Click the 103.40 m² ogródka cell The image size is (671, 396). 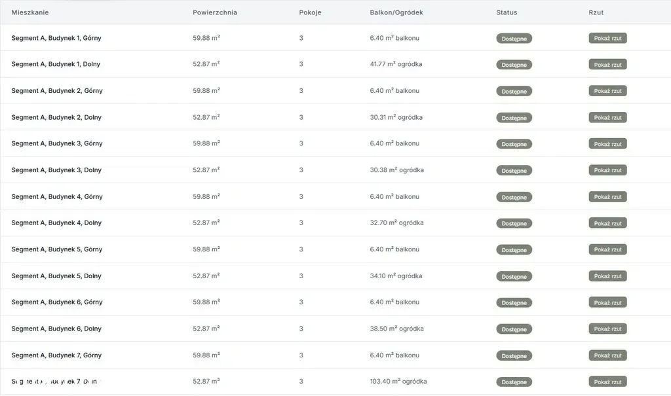click(398, 382)
